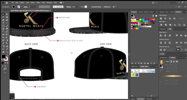Click the Minus Front shape mode icon

166,19
